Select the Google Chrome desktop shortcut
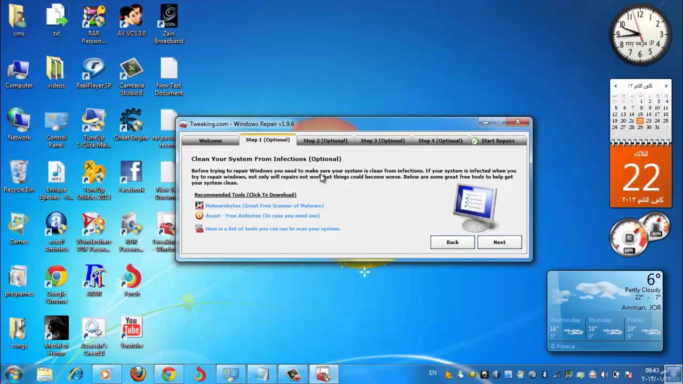Screen dimensions: 683x384 57,285
